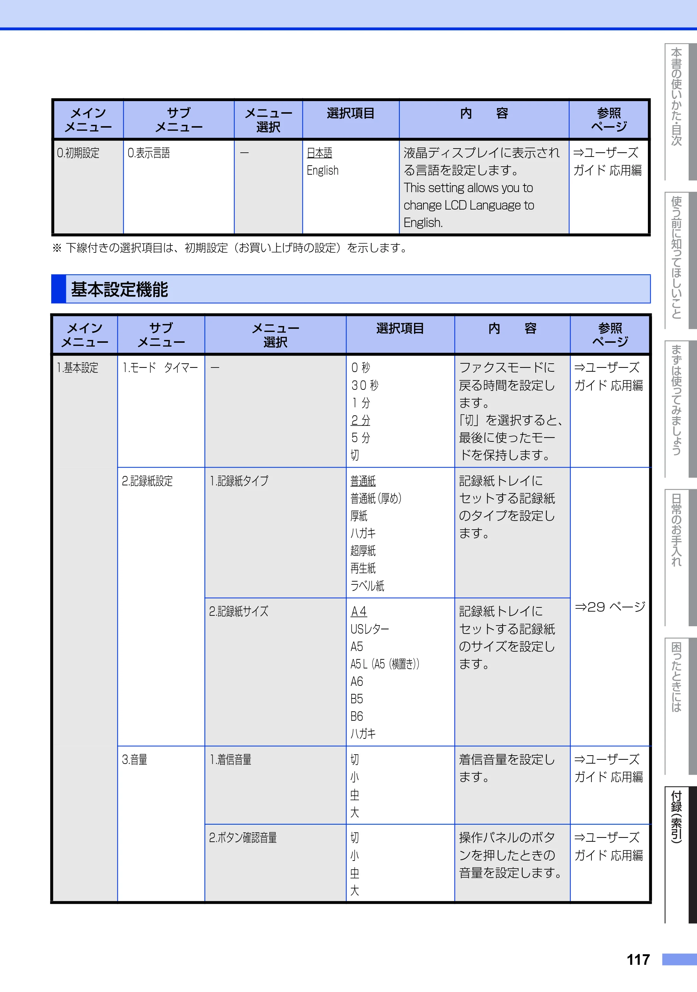Click the 30 秒 timer option
Image resolution: width=697 pixels, height=992 pixels.
[365, 385]
